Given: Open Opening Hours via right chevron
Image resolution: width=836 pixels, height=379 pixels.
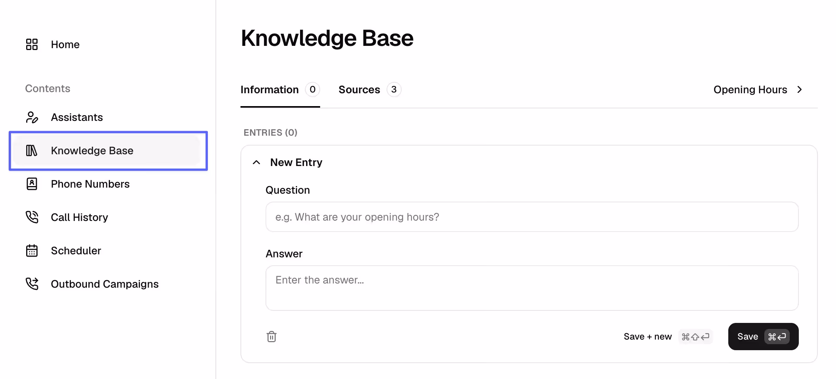Looking at the screenshot, I should [x=800, y=90].
